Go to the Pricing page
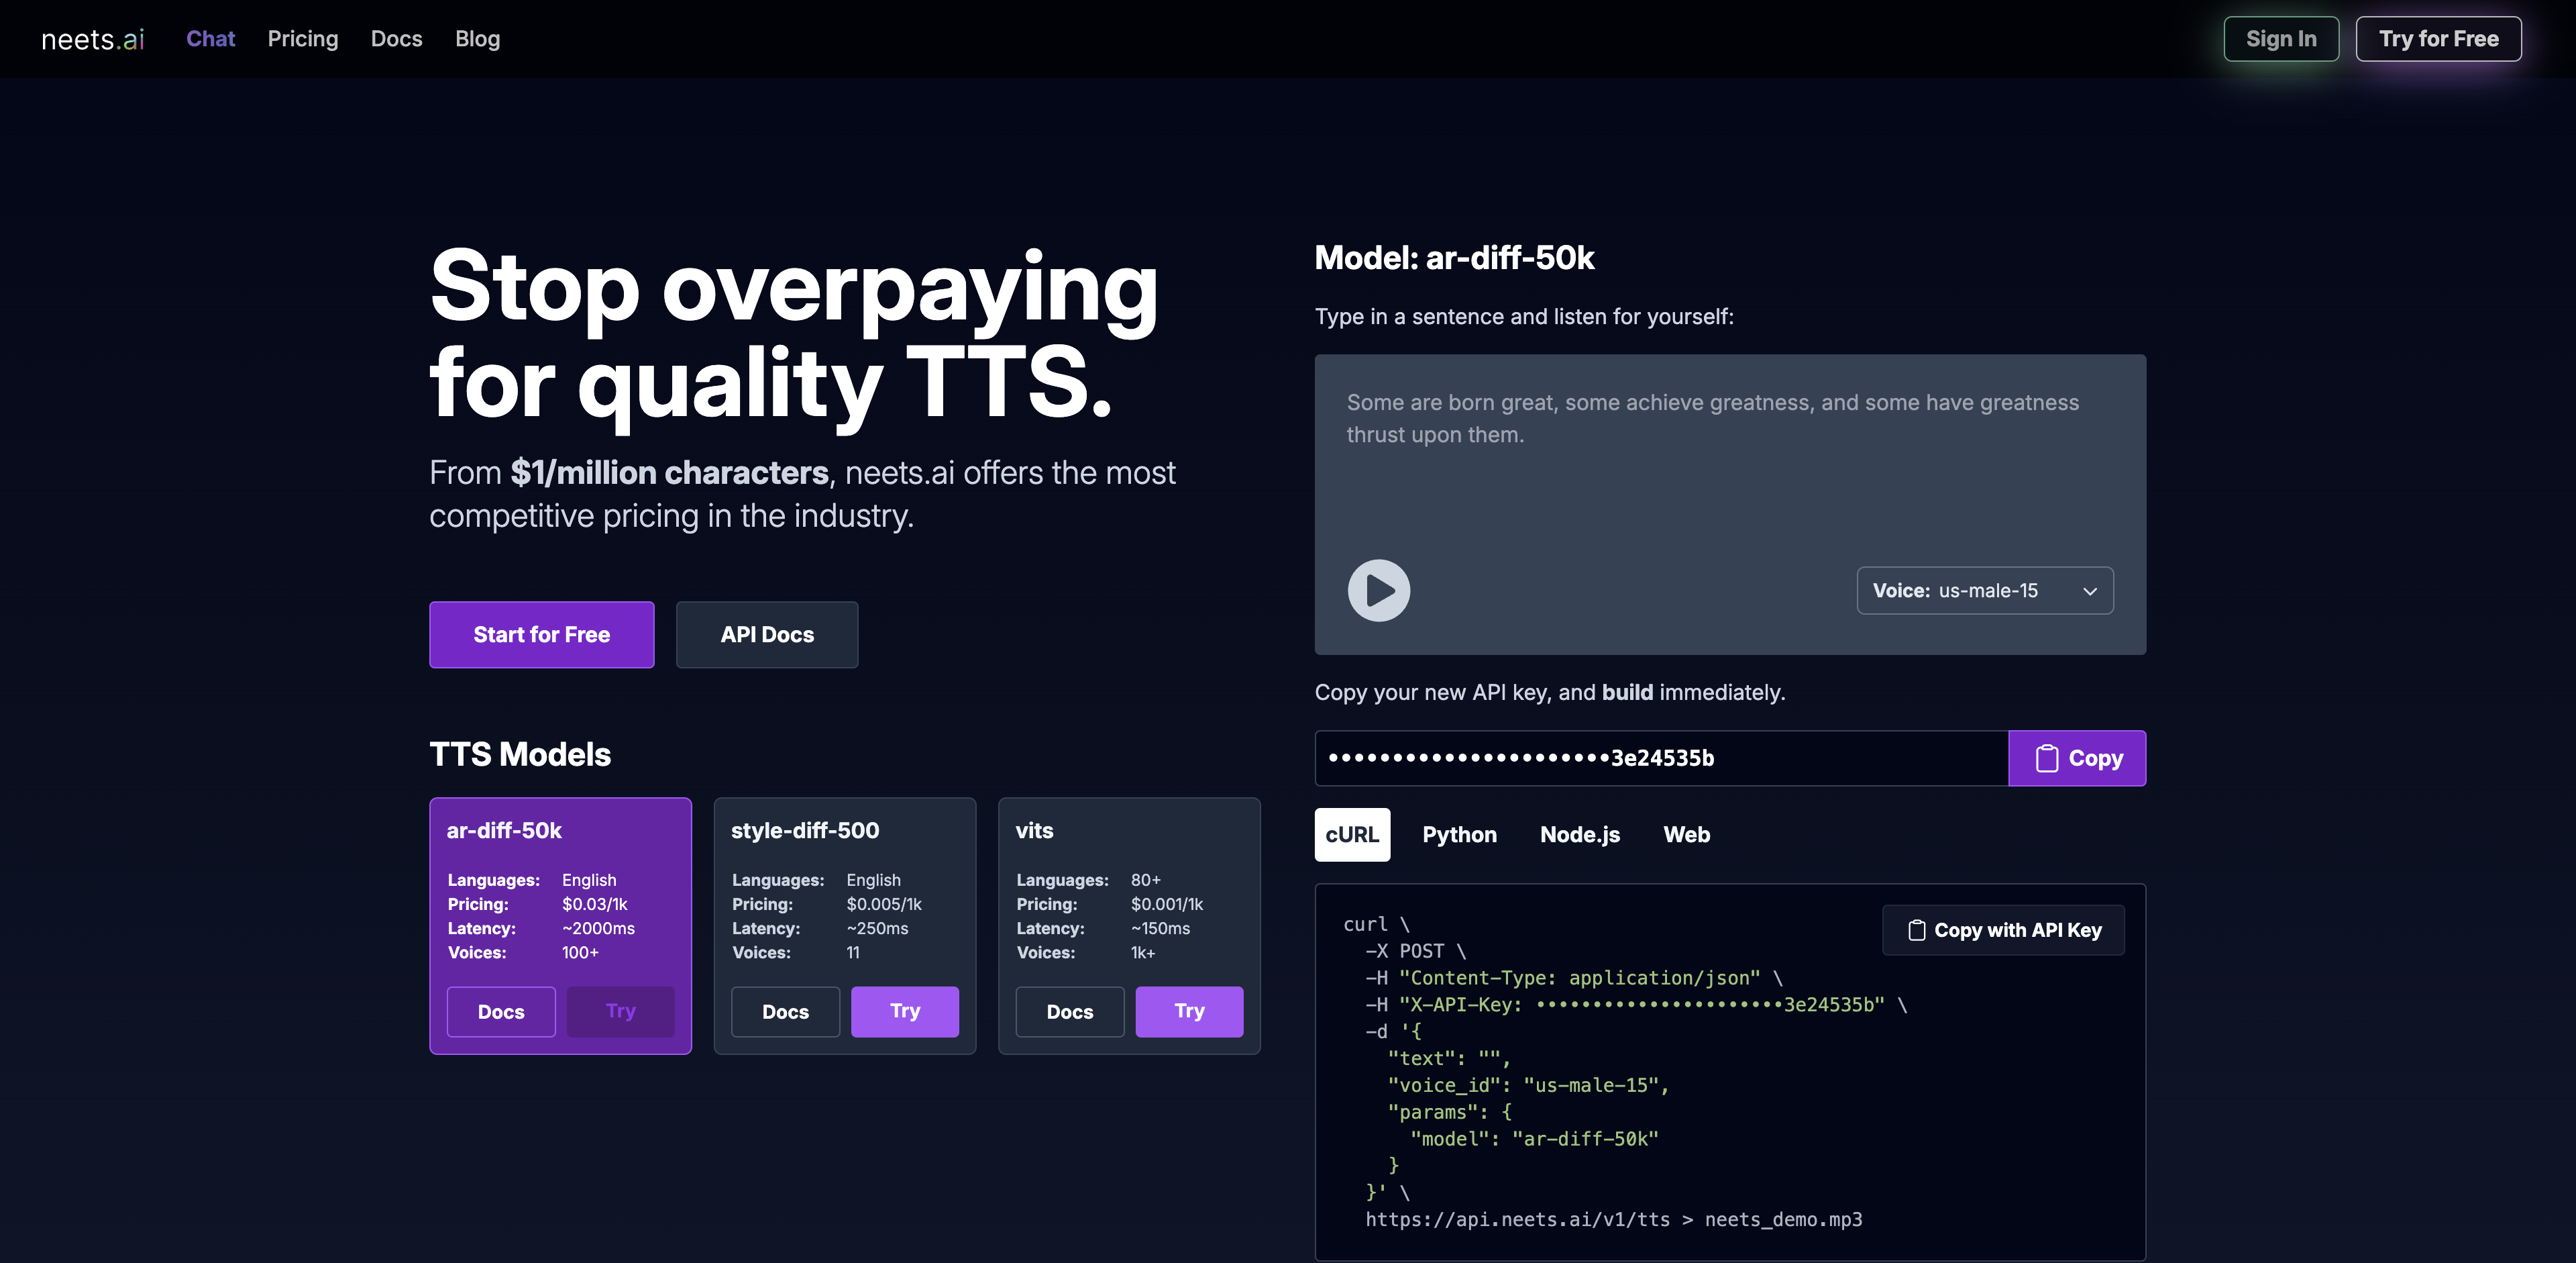2576x1263 pixels. [x=303, y=39]
